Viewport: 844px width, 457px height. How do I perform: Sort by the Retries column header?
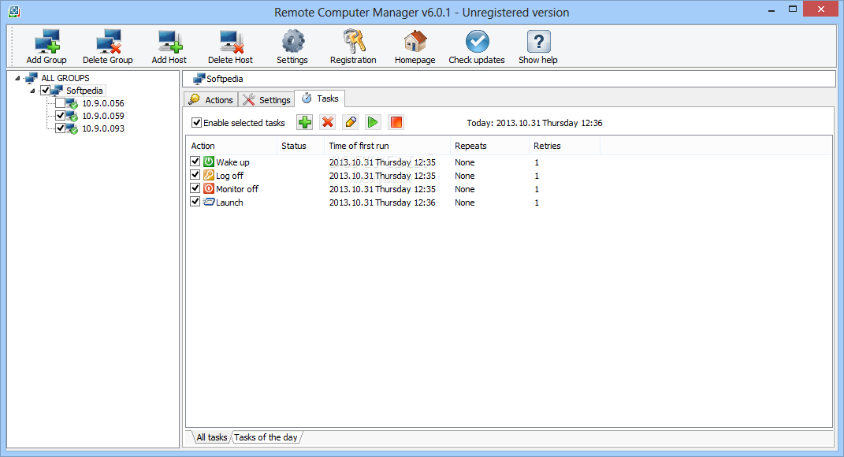(564, 146)
